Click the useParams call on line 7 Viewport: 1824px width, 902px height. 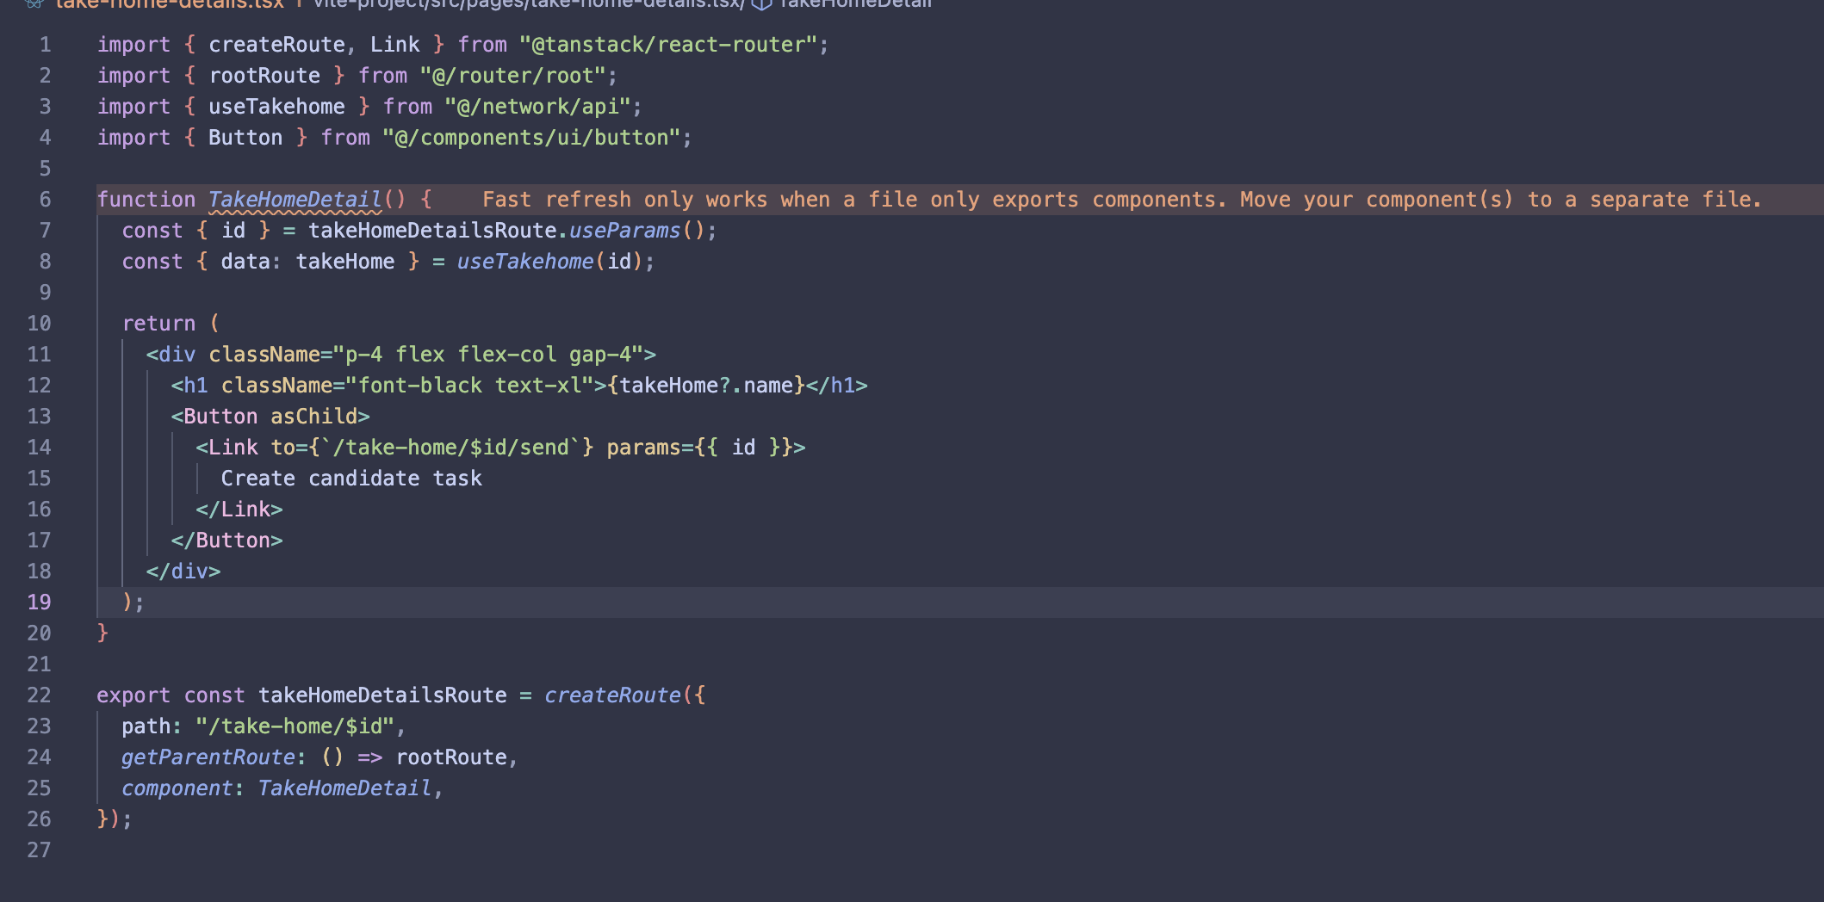pyautogui.click(x=625, y=231)
